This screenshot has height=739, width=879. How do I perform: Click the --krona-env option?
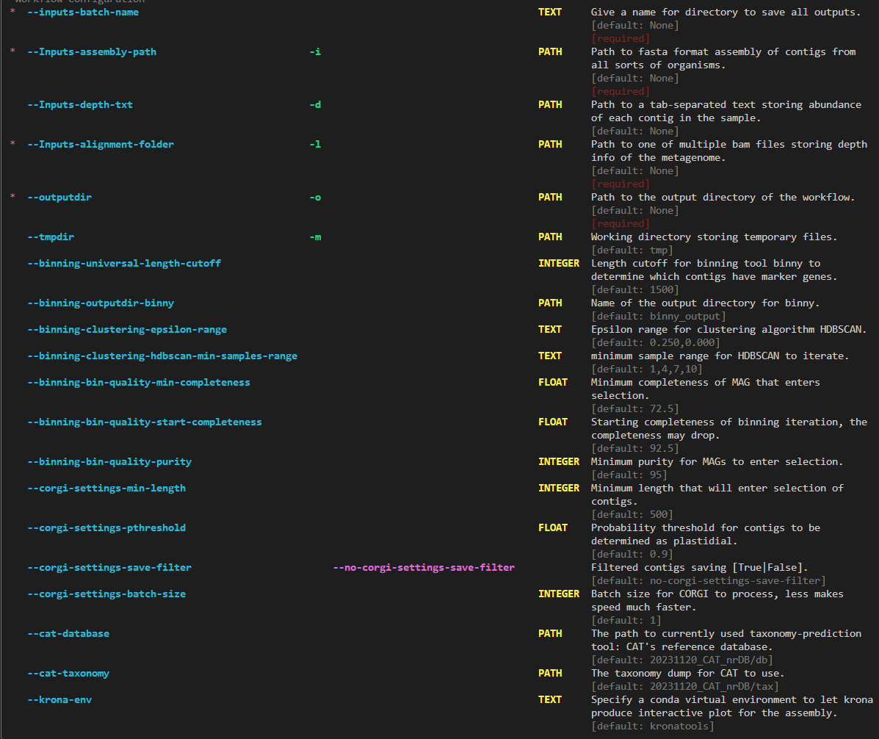59,700
